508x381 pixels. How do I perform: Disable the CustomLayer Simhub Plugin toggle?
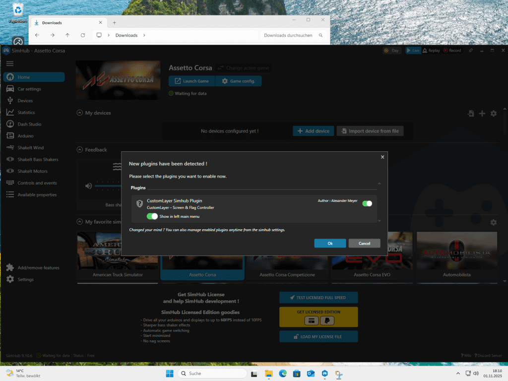(x=367, y=203)
